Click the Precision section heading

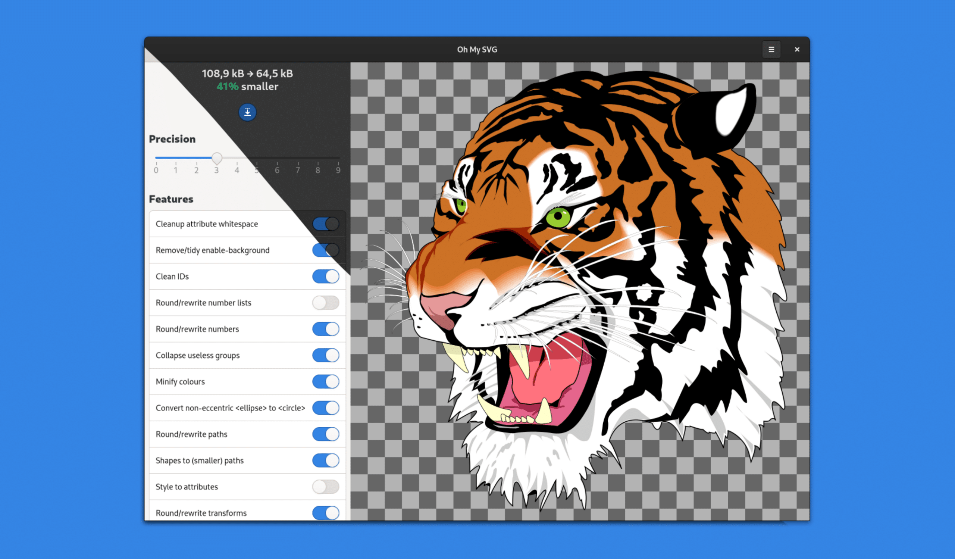(x=172, y=139)
